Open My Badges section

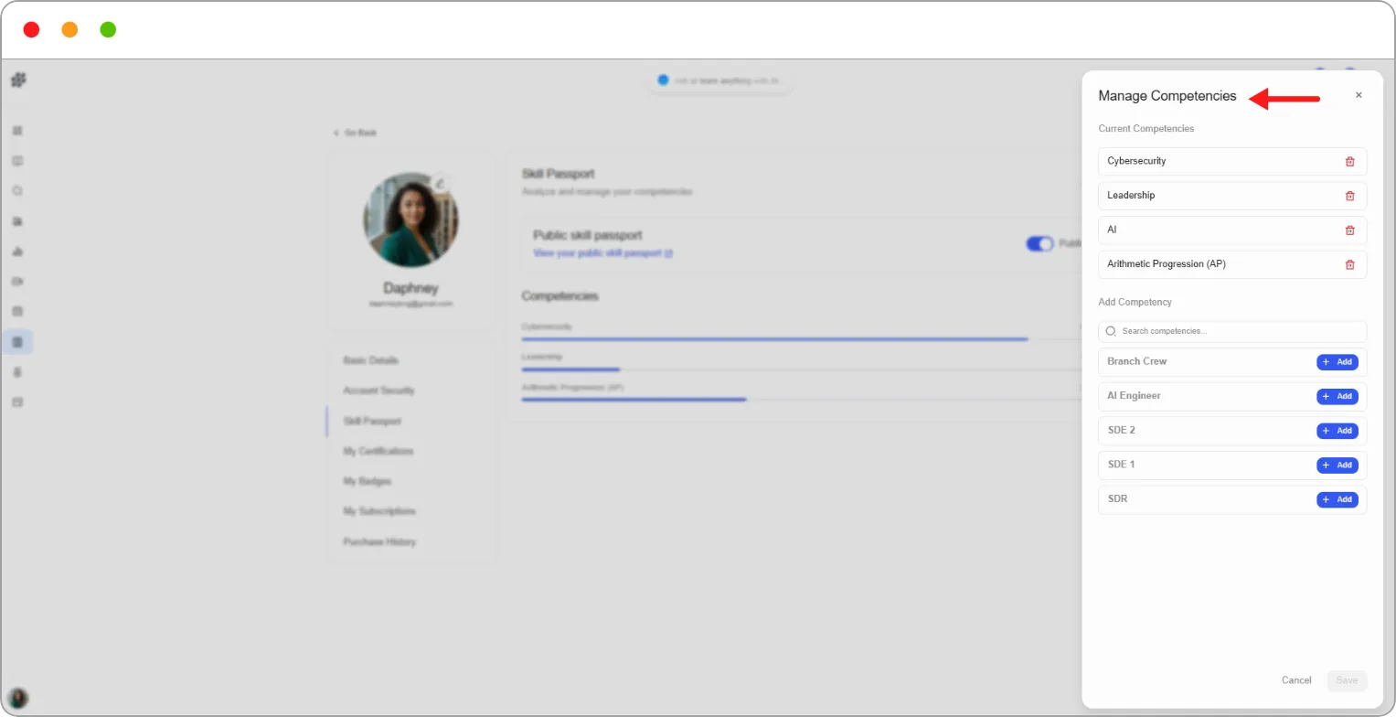[x=368, y=481]
